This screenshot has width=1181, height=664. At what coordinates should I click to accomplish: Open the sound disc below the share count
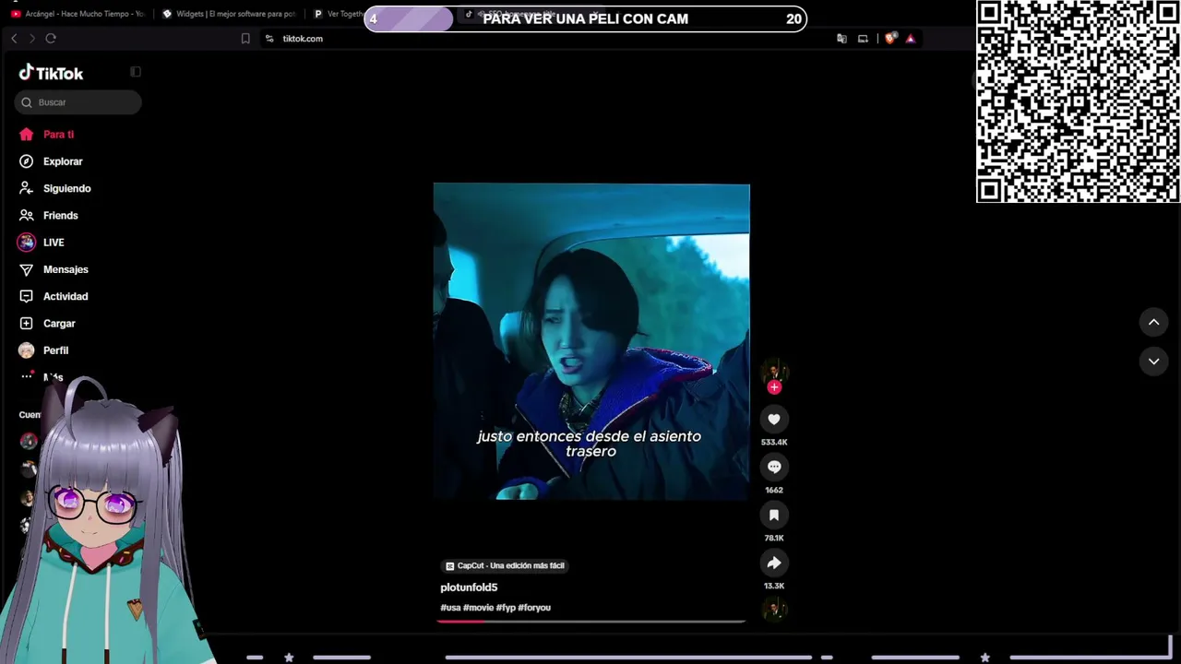774,609
